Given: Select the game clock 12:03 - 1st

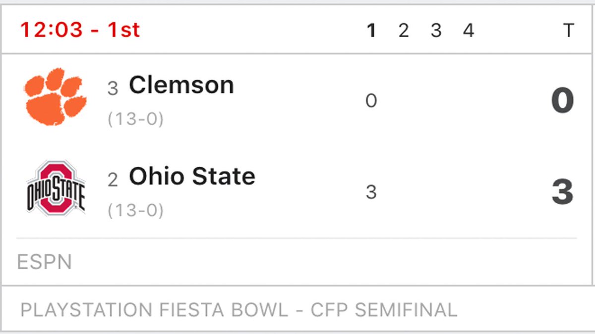Looking at the screenshot, I should (x=80, y=30).
